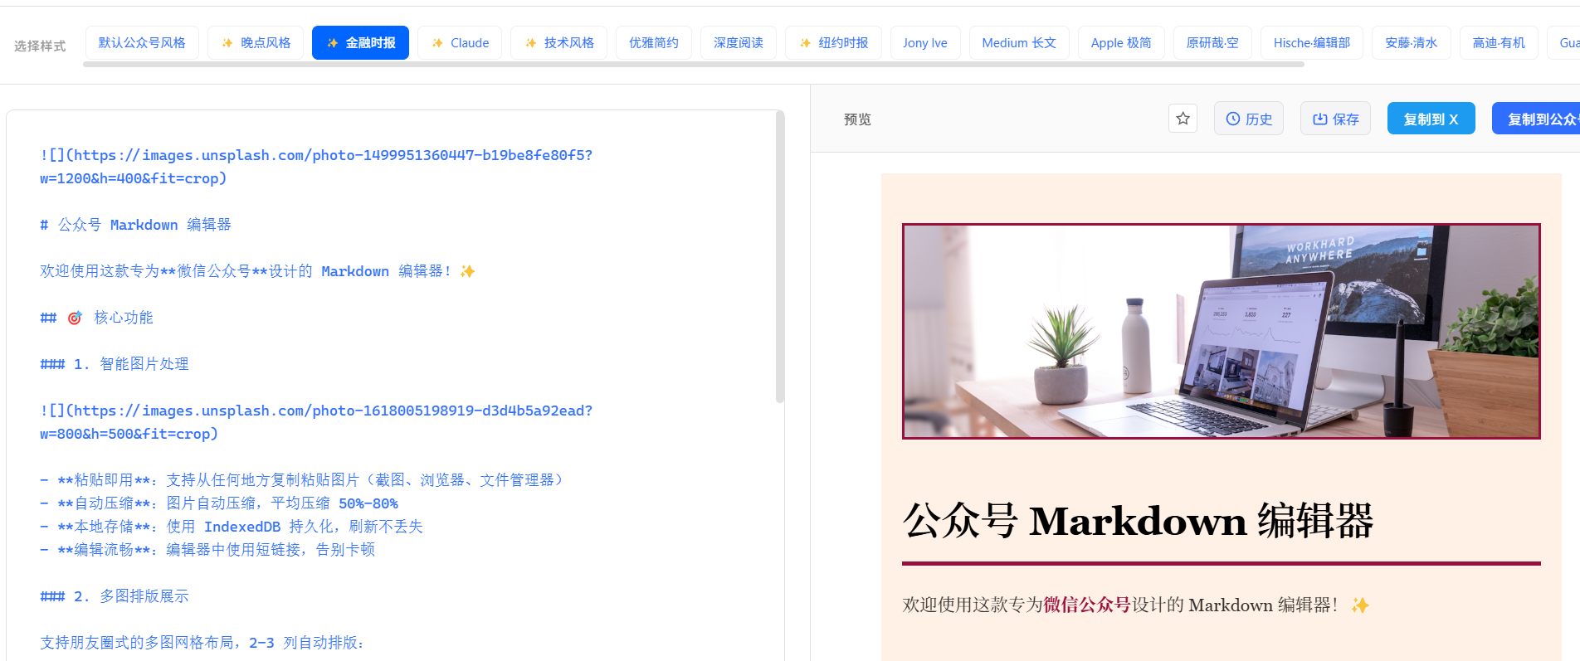The image size is (1580, 661).
Task: Select the 金融时报 style
Action: point(360,43)
